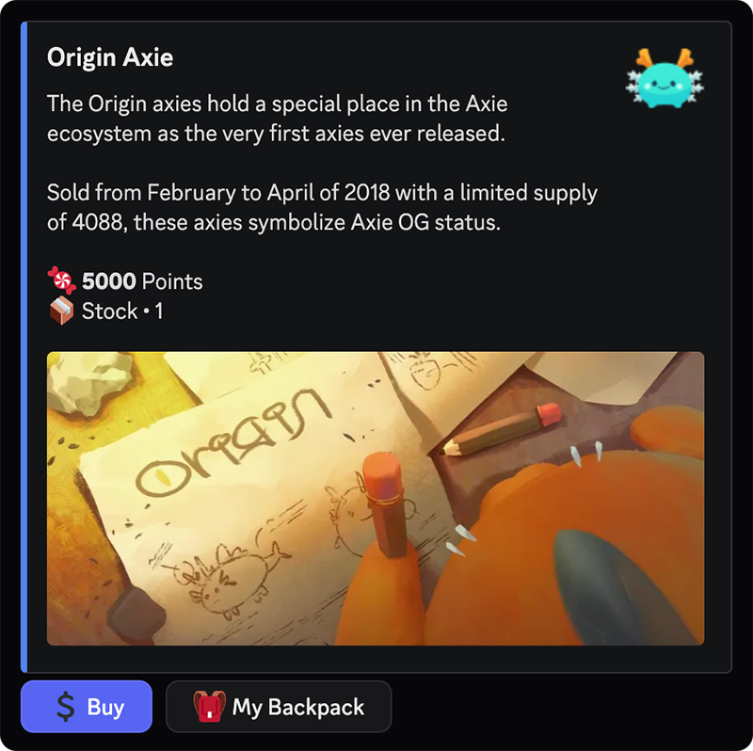This screenshot has height=751, width=753.
Task: Open the Origin sketch artwork image
Action: coord(376,499)
